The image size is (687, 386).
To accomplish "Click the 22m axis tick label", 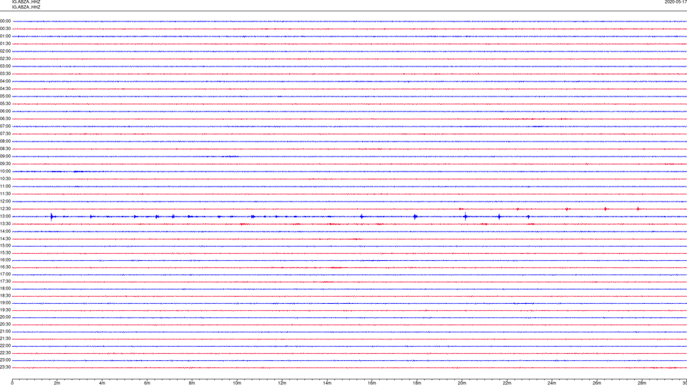I will pyautogui.click(x=507, y=383).
